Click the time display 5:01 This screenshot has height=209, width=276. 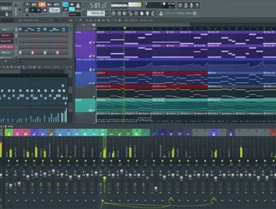click(98, 6)
